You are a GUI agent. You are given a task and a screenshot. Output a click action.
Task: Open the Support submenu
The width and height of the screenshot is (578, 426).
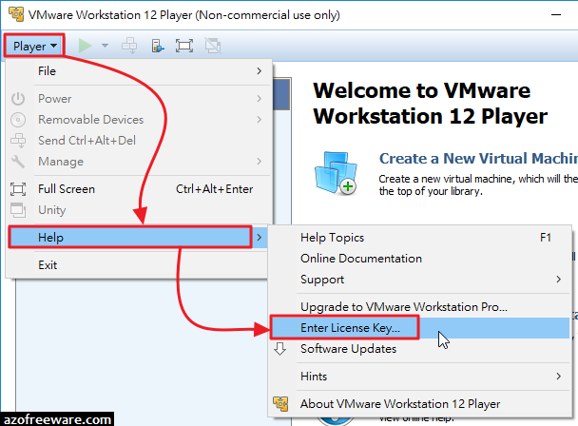(x=420, y=280)
